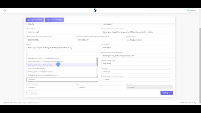Click the COPYRIGHT © 2023 footer text

(21, 103)
